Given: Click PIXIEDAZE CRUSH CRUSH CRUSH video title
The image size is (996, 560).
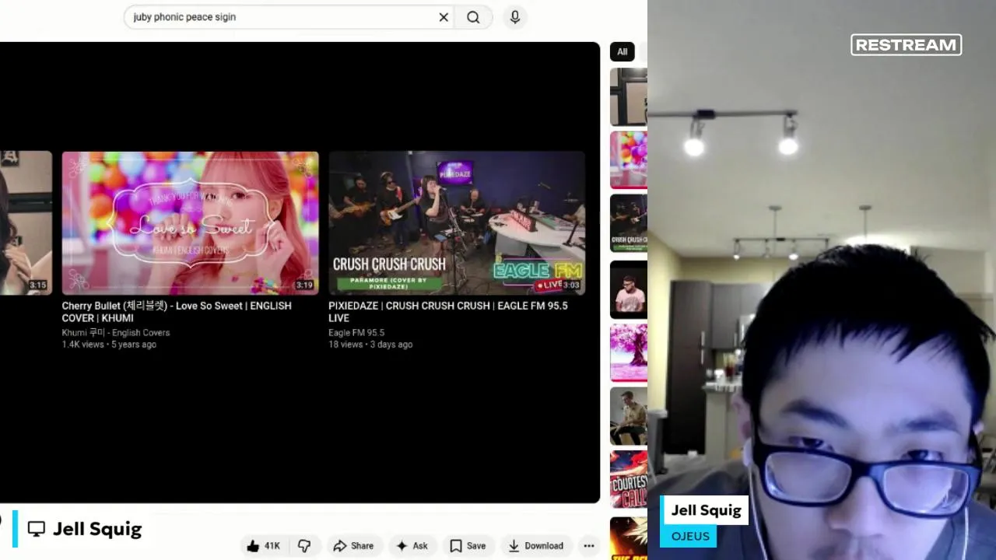Looking at the screenshot, I should [x=448, y=312].
